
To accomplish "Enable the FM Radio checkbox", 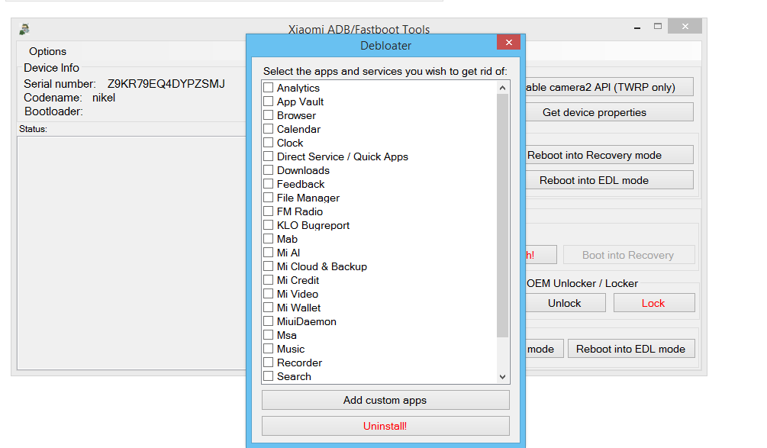I will tap(268, 211).
